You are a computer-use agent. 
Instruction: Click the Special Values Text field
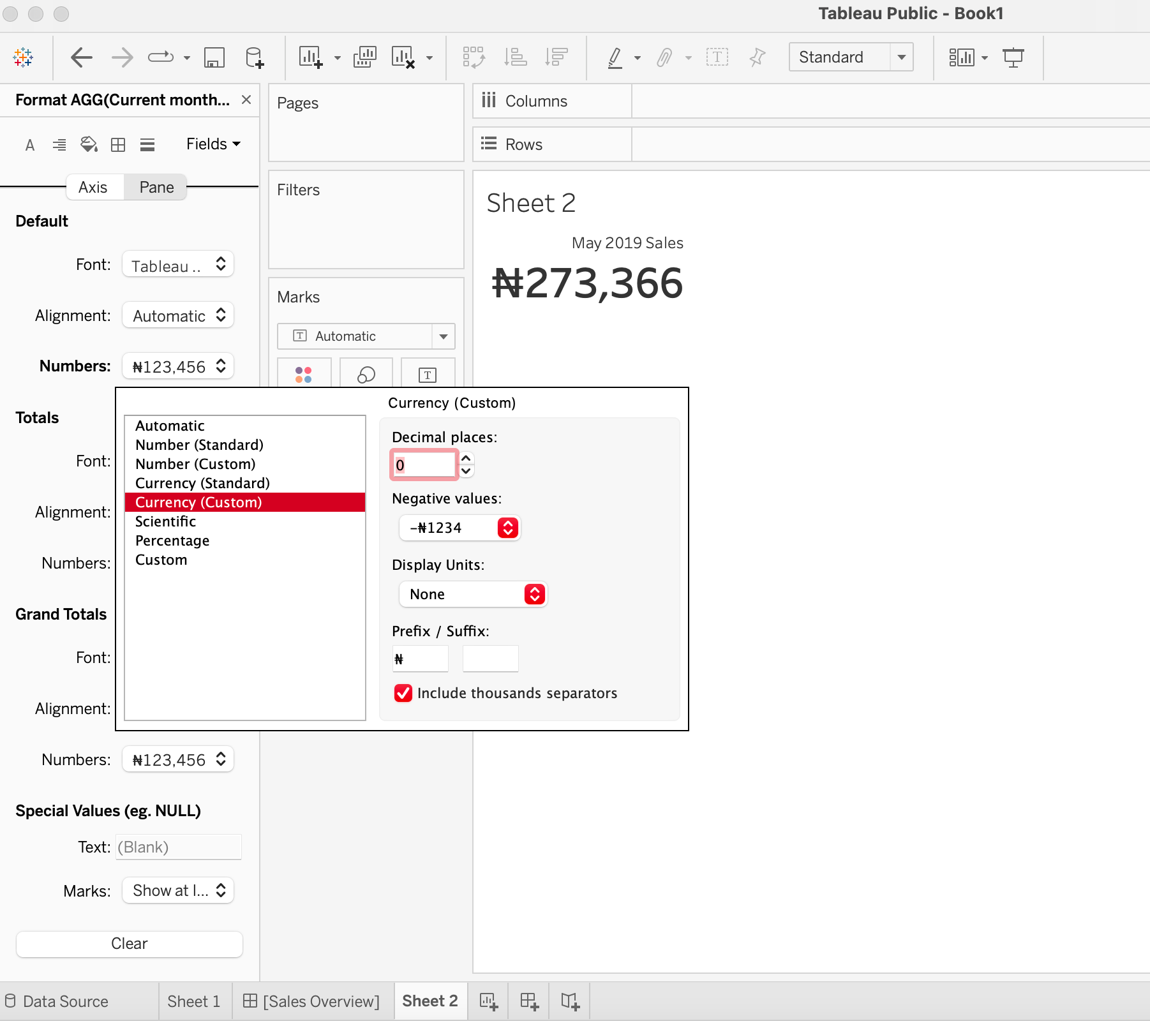pyautogui.click(x=179, y=847)
